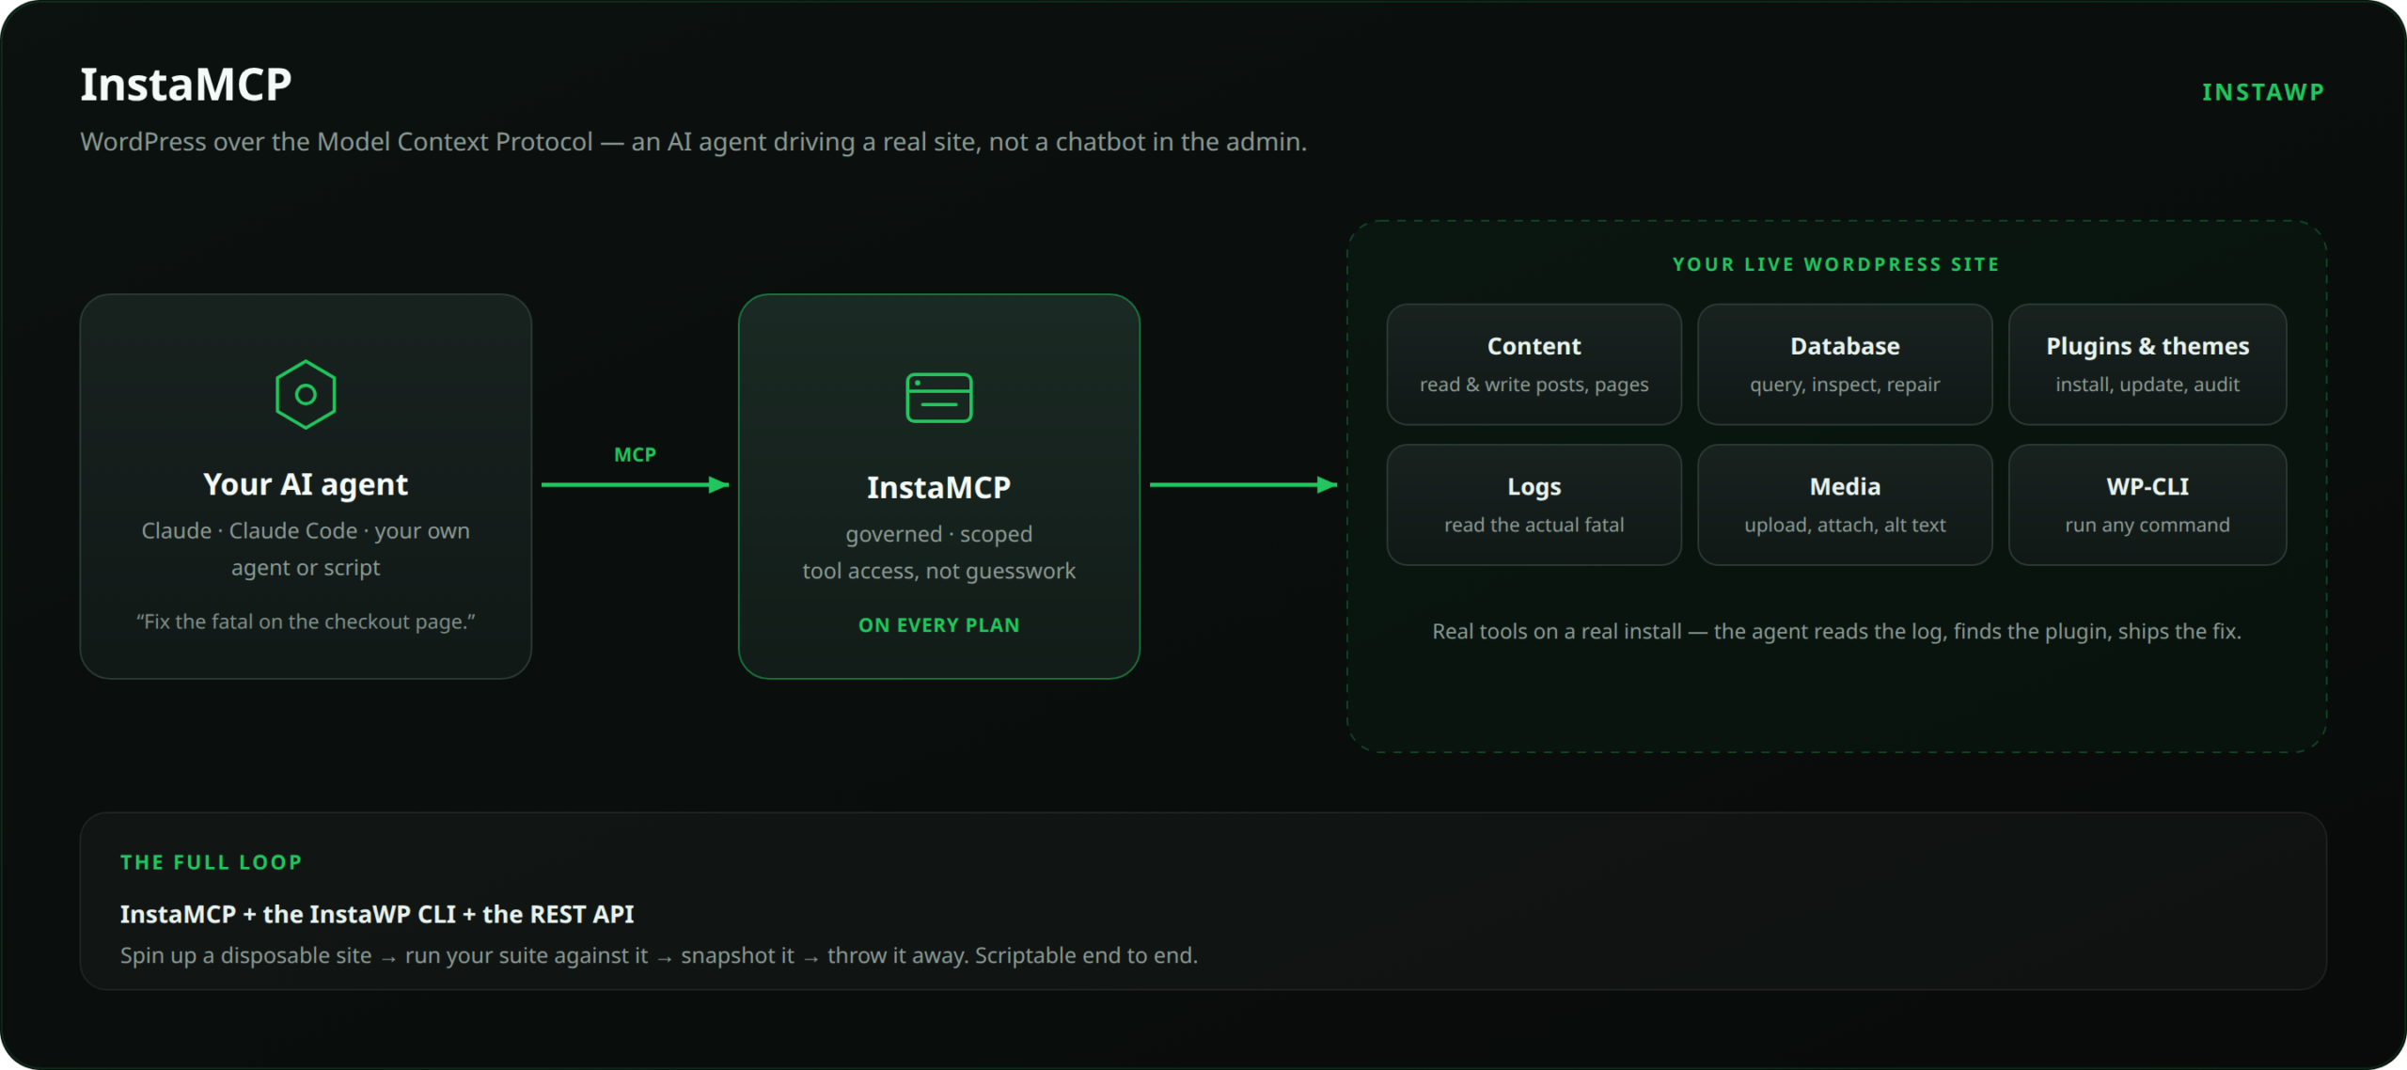This screenshot has width=2407, height=1070.
Task: Click the 'Spin up a disposable site' line
Action: click(658, 955)
